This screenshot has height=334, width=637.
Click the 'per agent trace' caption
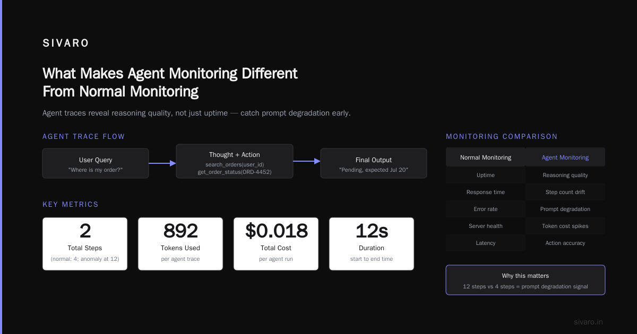(x=180, y=259)
